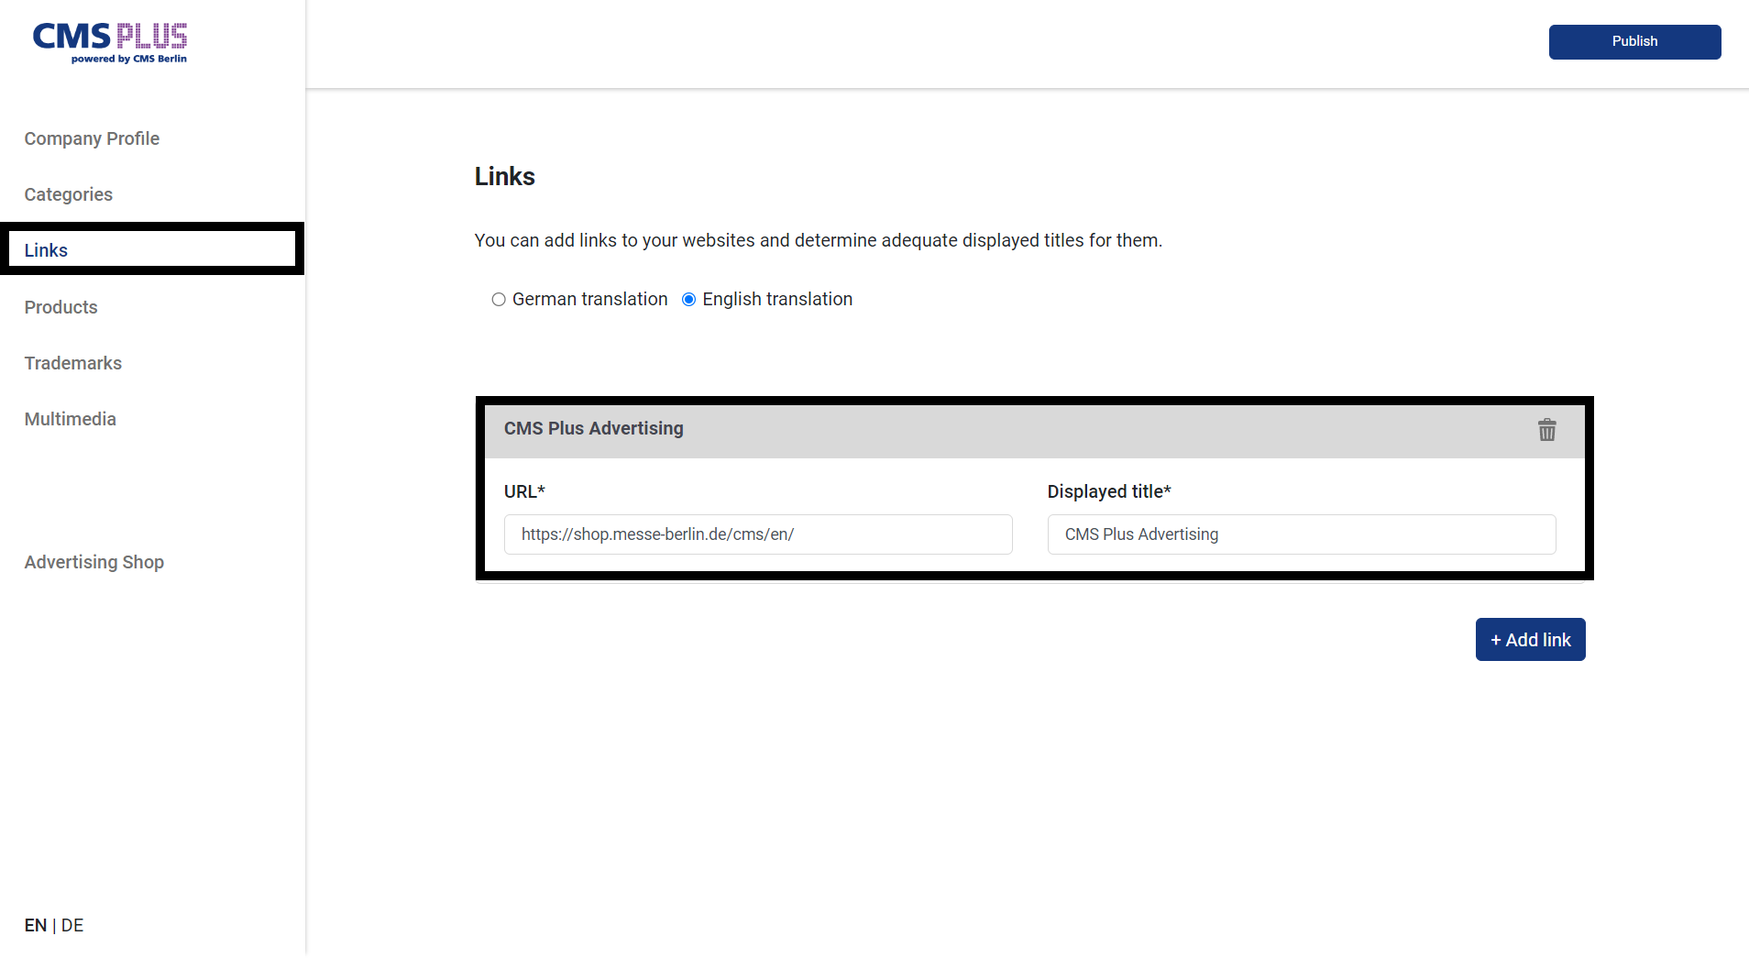Select English translation radio button
Viewport: 1749px width, 958px height.
point(689,300)
